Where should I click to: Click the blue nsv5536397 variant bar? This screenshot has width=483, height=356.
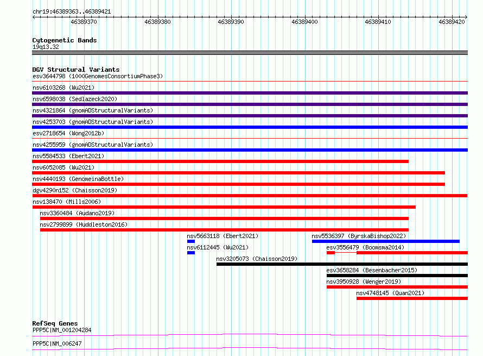386,241
